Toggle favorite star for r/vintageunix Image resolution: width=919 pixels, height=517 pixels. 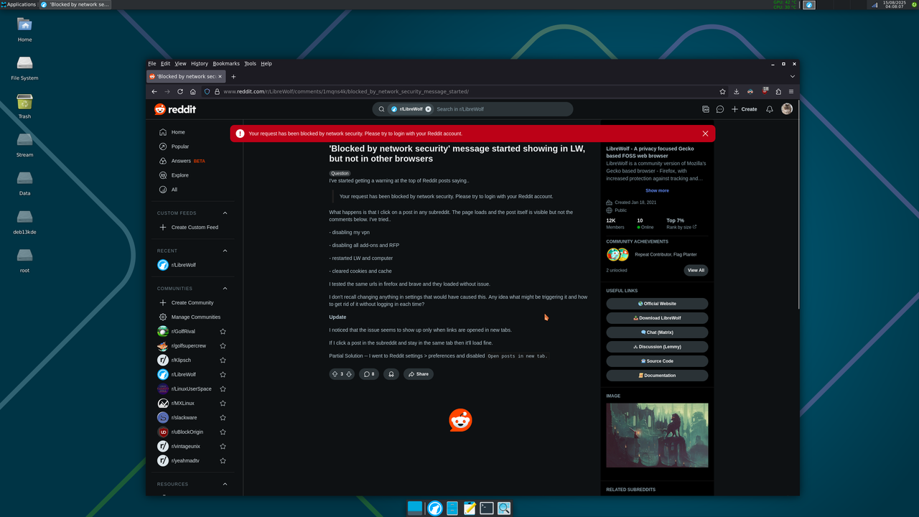tap(223, 447)
